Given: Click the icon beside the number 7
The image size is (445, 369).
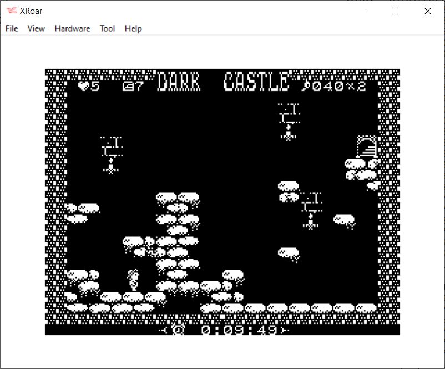Looking at the screenshot, I should (x=128, y=86).
